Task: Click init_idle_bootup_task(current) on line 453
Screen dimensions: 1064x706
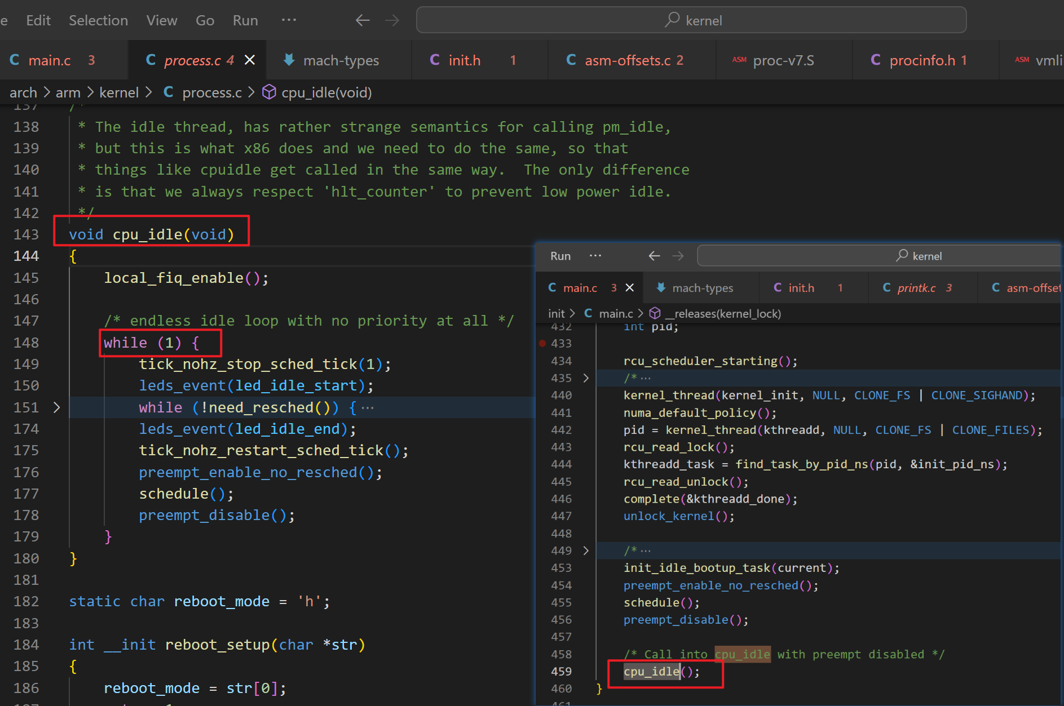Action: 731,568
